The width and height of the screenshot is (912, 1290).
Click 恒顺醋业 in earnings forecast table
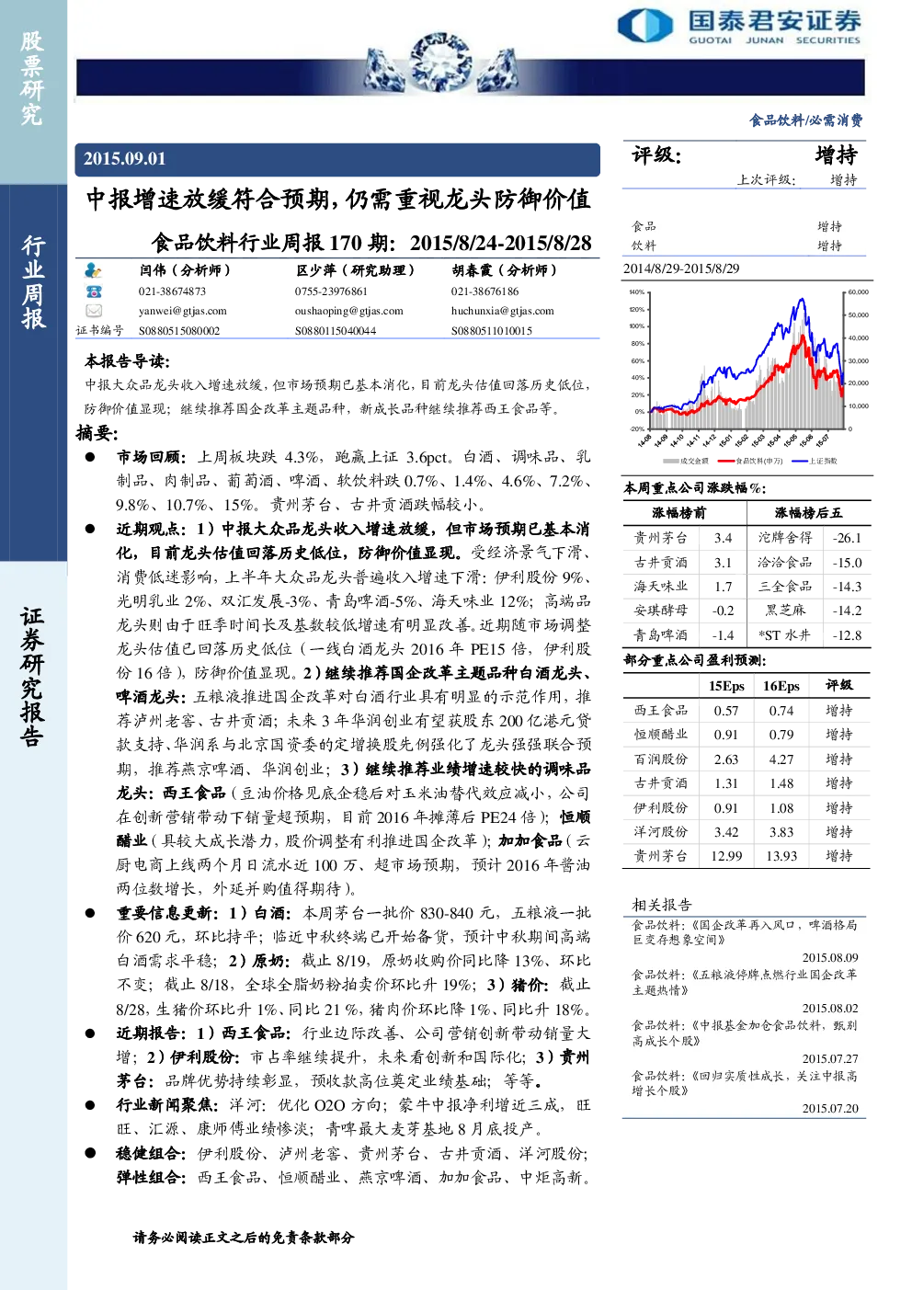(660, 735)
